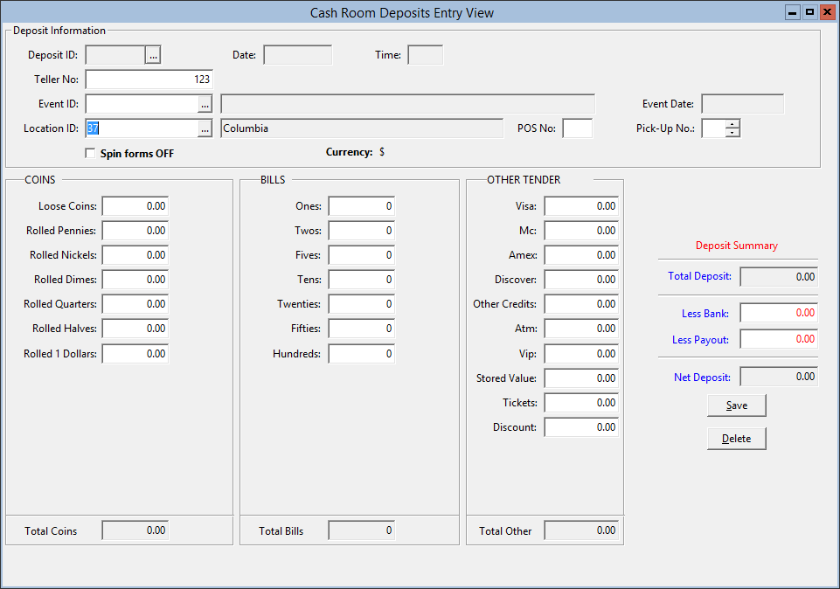840x589 pixels.
Task: Click the Location ID input field
Action: 142,128
